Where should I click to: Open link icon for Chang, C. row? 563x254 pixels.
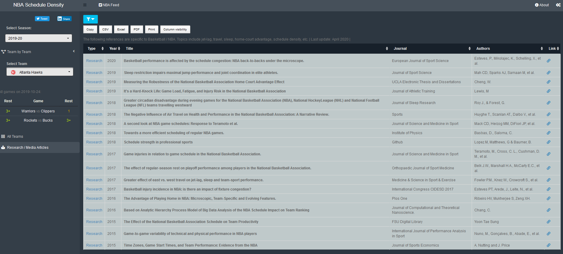point(548,210)
